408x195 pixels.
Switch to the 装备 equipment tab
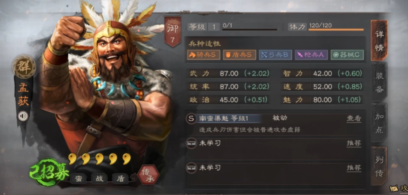click(x=379, y=82)
